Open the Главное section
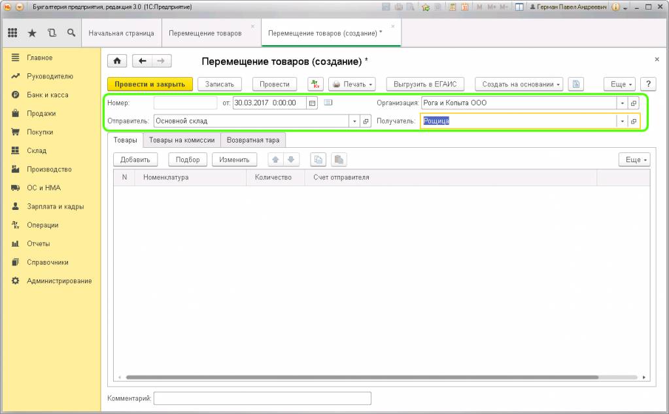The image size is (669, 414). (40, 58)
